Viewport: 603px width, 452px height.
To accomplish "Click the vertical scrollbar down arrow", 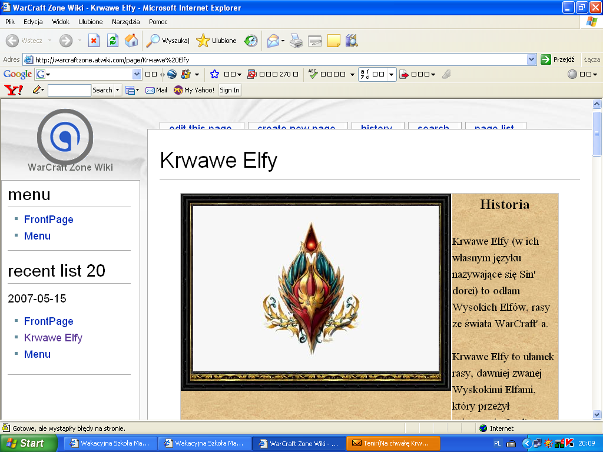I will coord(597,415).
